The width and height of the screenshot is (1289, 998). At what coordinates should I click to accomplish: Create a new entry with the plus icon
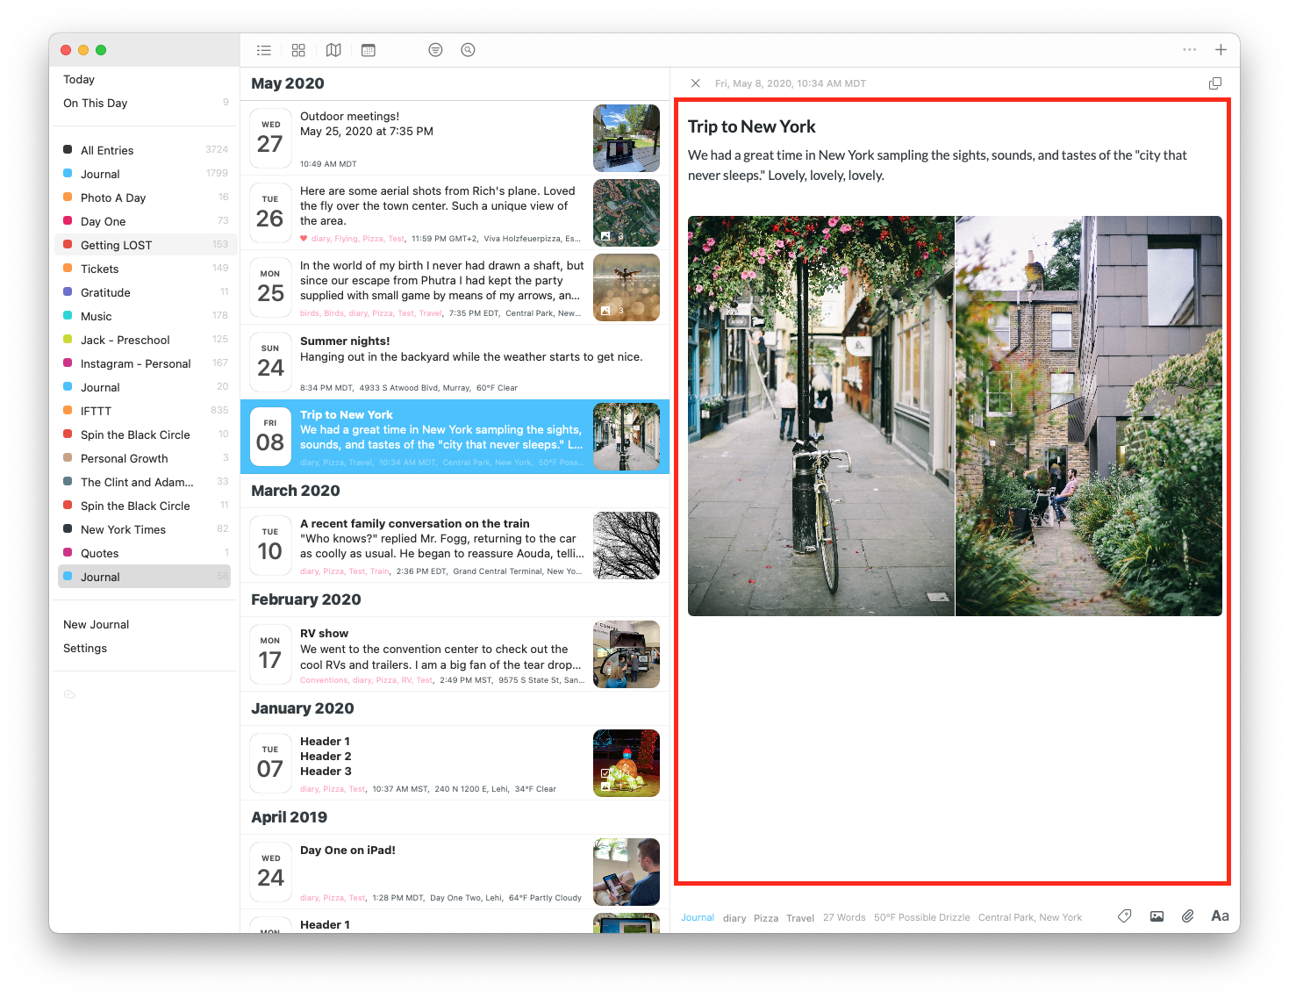[x=1221, y=50]
